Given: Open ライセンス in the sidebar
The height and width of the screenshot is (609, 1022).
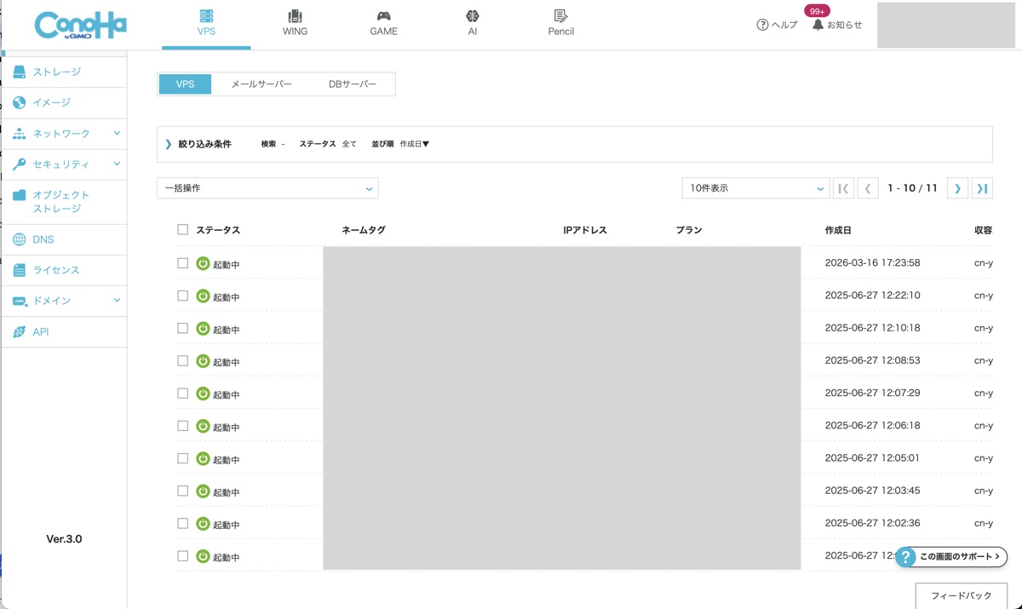Looking at the screenshot, I should pyautogui.click(x=64, y=271).
